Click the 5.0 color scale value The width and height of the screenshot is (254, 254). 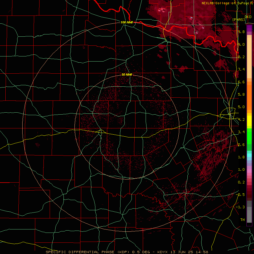click(241, 107)
